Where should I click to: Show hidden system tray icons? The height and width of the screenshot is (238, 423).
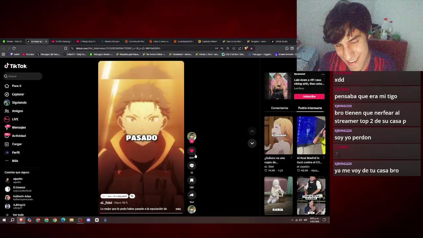click(292, 220)
